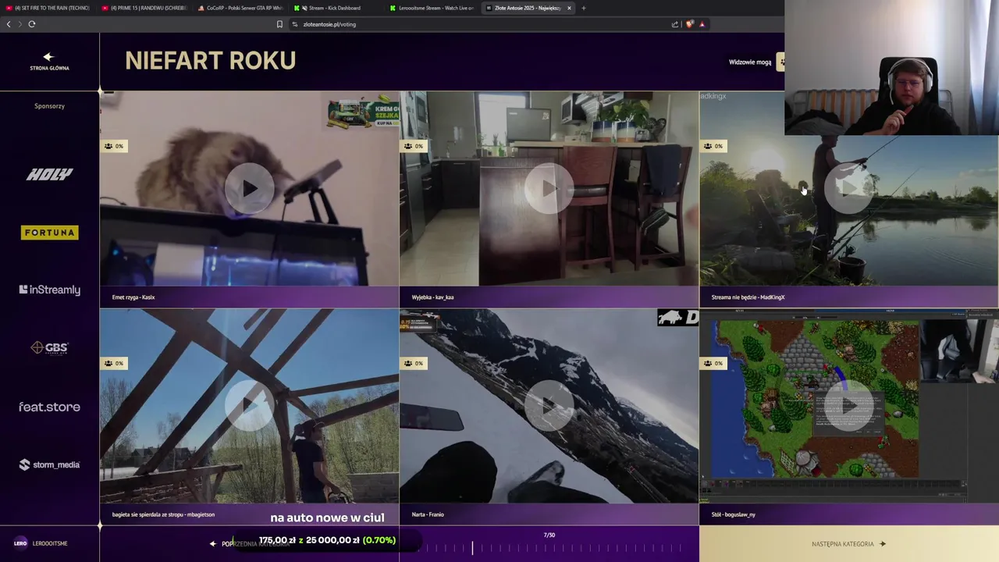Open the Brave Rewards triangle icon
Viewport: 999px width, 562px height.
(702, 24)
